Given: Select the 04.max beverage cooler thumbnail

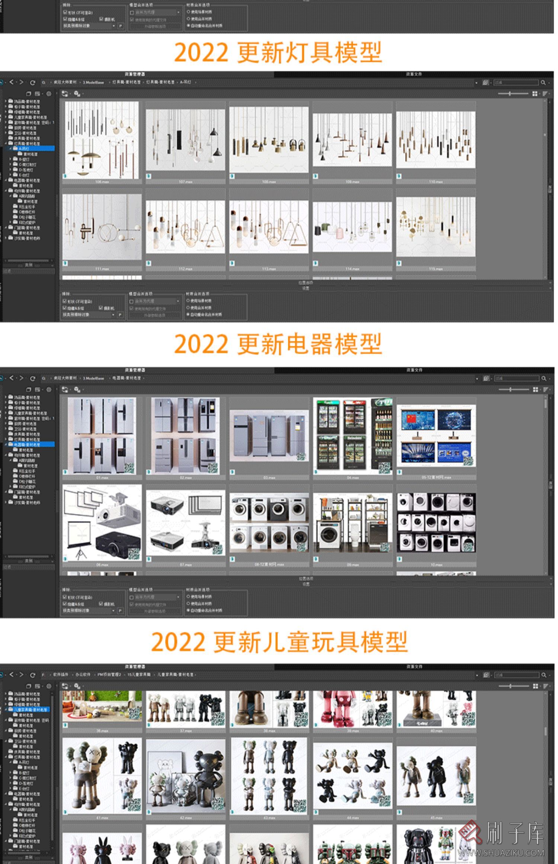Looking at the screenshot, I should (x=352, y=438).
